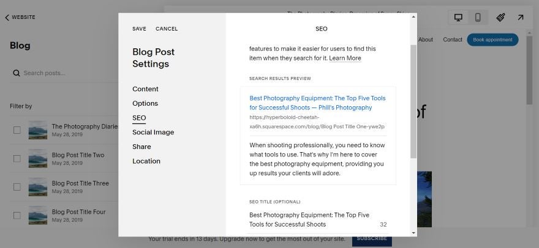The height and width of the screenshot is (248, 539).
Task: Open the site styles paintbrush icon
Action: [x=501, y=18]
